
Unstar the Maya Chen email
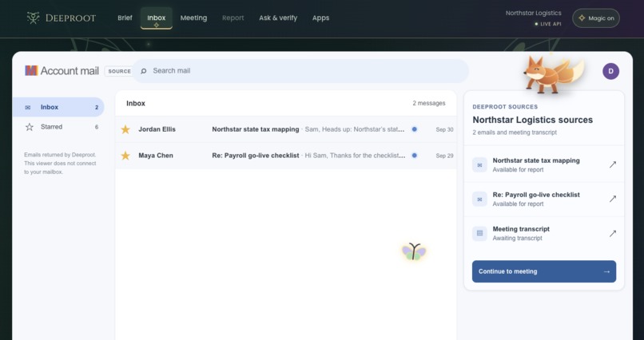125,156
